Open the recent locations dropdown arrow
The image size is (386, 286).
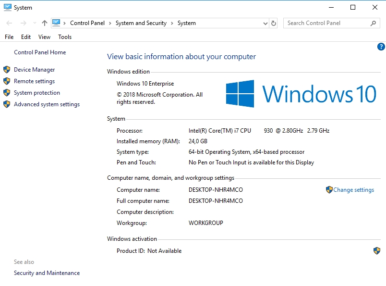[35, 23]
